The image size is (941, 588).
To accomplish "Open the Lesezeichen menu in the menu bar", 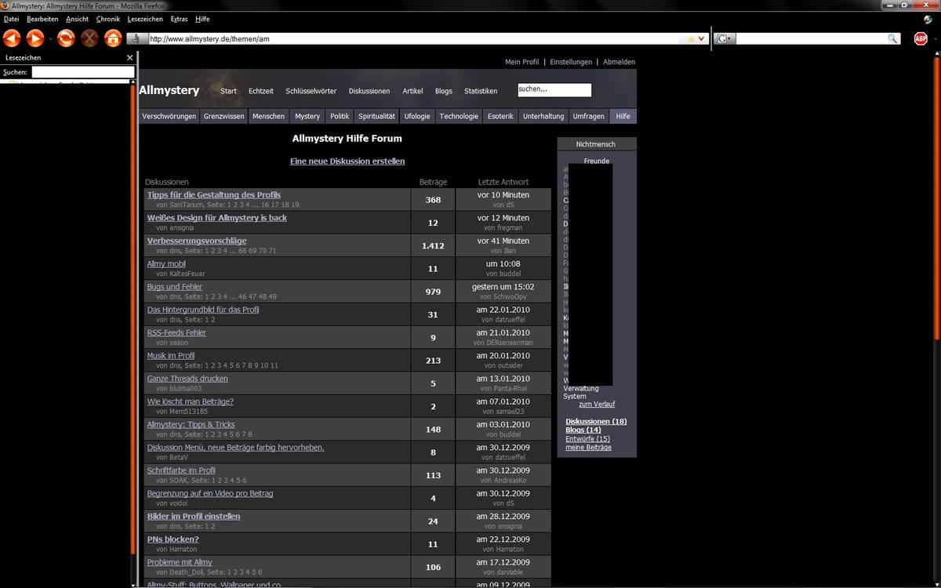I will [x=145, y=19].
